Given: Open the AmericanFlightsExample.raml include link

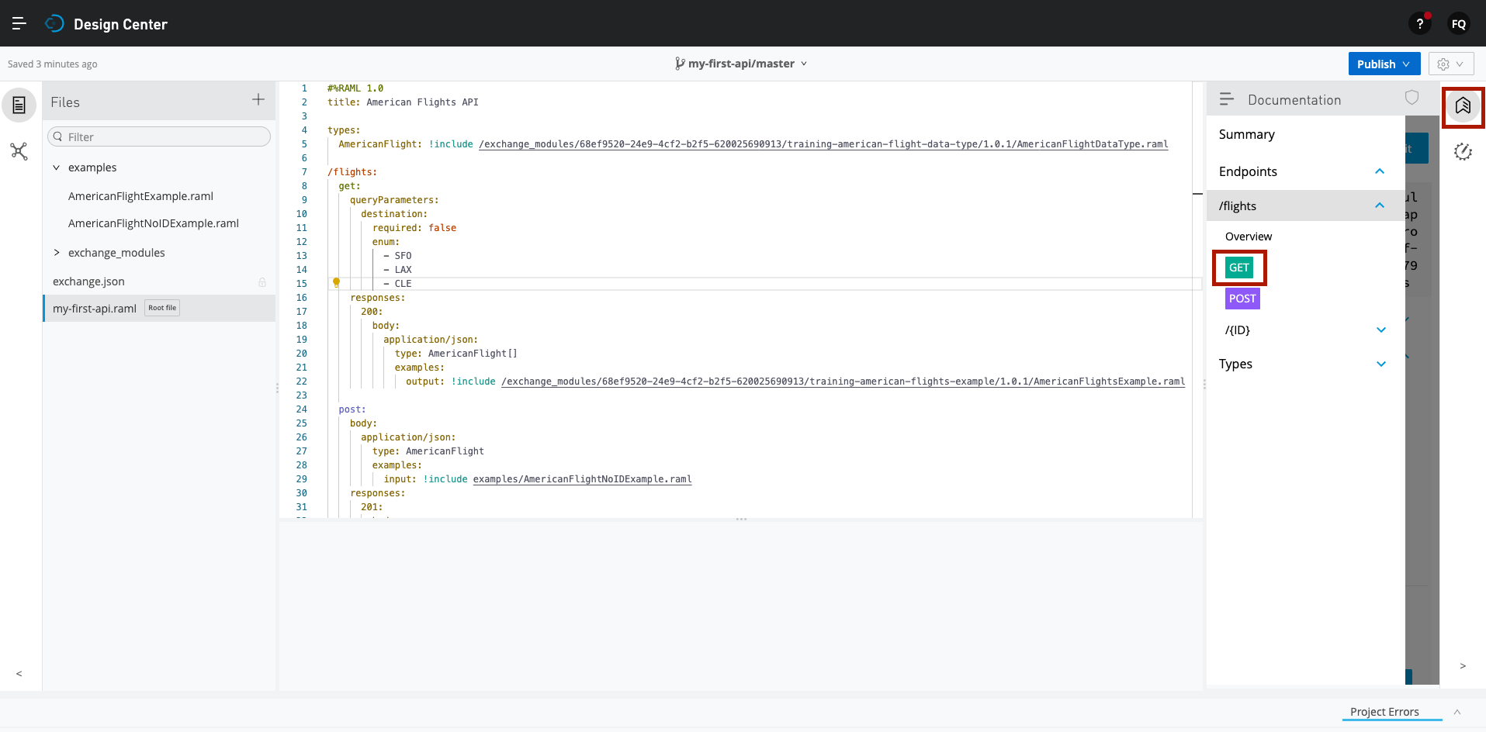Looking at the screenshot, I should 843,382.
